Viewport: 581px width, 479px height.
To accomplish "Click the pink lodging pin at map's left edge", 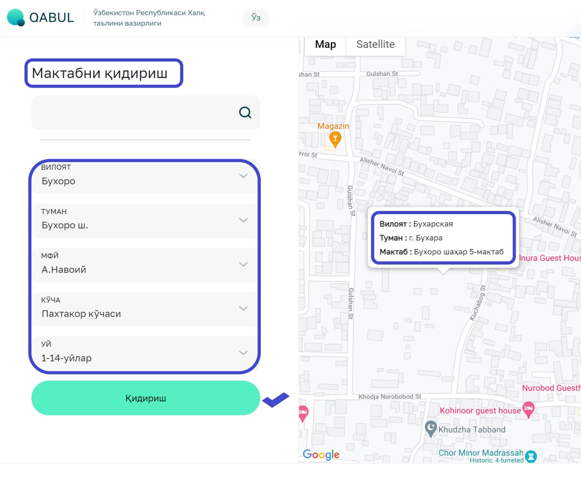I will (x=303, y=414).
